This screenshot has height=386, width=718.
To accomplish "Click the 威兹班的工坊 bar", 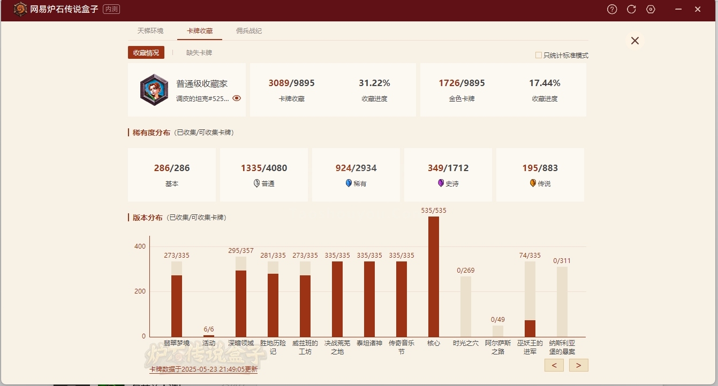I will (x=305, y=299).
